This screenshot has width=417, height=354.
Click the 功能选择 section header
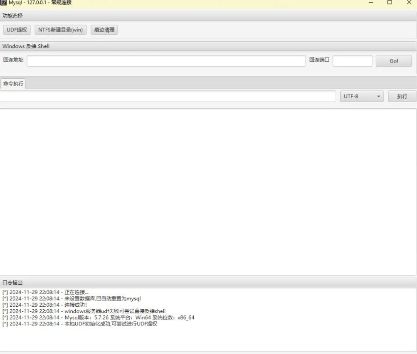12,16
